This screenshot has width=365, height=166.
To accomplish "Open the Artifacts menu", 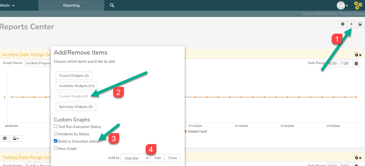I will tap(7, 5).
